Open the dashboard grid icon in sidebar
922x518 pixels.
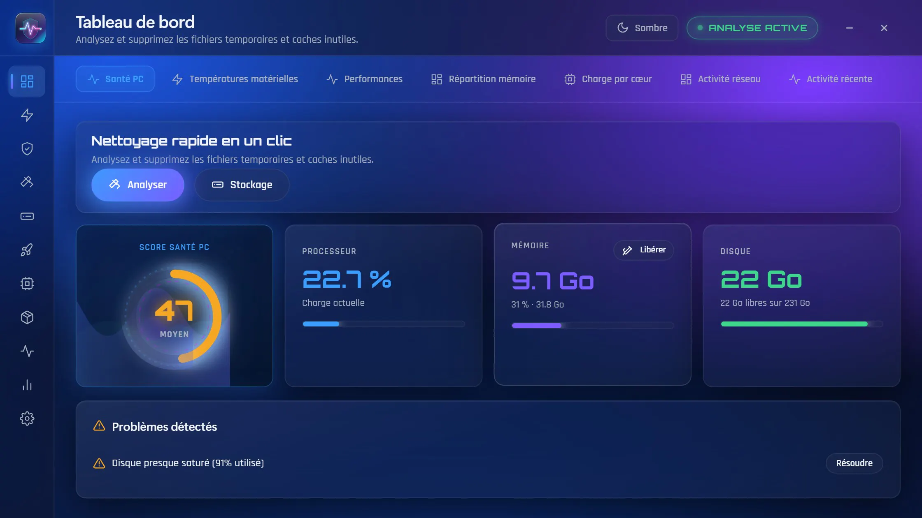27,81
